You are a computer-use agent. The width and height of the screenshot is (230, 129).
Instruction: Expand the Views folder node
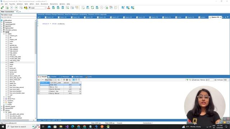pos(4,97)
